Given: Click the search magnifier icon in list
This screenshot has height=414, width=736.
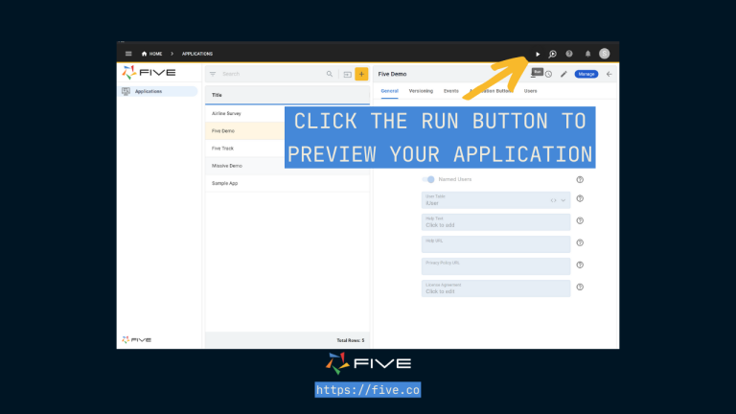Looking at the screenshot, I should pyautogui.click(x=330, y=74).
